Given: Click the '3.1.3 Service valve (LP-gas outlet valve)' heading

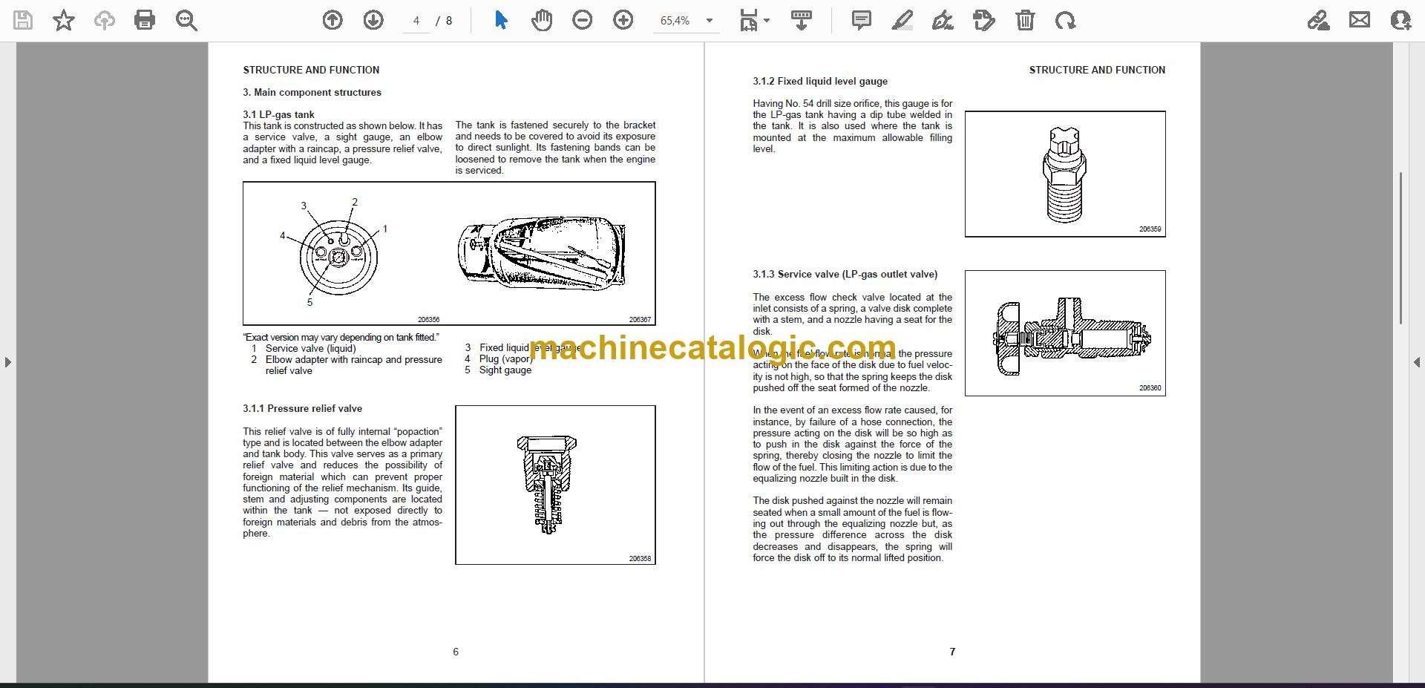Looking at the screenshot, I should pos(845,275).
